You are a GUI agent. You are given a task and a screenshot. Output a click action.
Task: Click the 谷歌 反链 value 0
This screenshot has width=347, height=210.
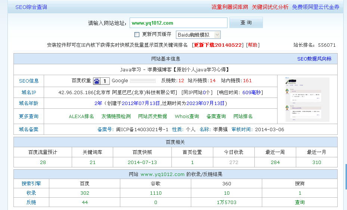(156, 202)
